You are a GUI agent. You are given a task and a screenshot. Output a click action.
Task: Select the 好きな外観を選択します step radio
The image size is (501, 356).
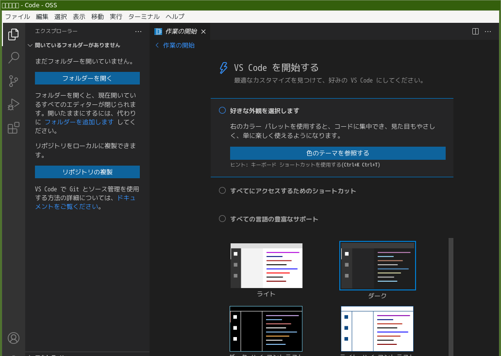tap(222, 110)
